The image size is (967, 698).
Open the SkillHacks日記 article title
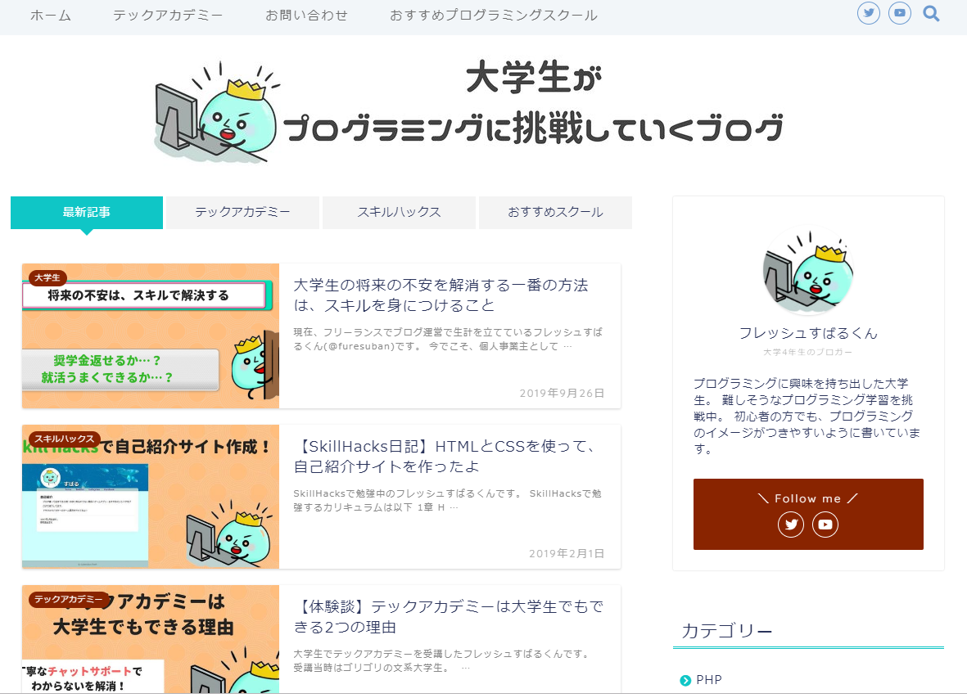(447, 457)
